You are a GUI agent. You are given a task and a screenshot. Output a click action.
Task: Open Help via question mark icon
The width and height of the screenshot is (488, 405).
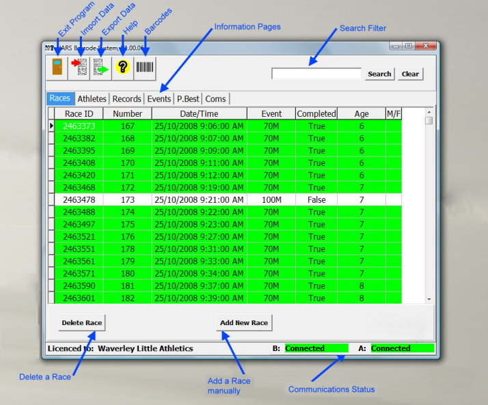tap(122, 67)
